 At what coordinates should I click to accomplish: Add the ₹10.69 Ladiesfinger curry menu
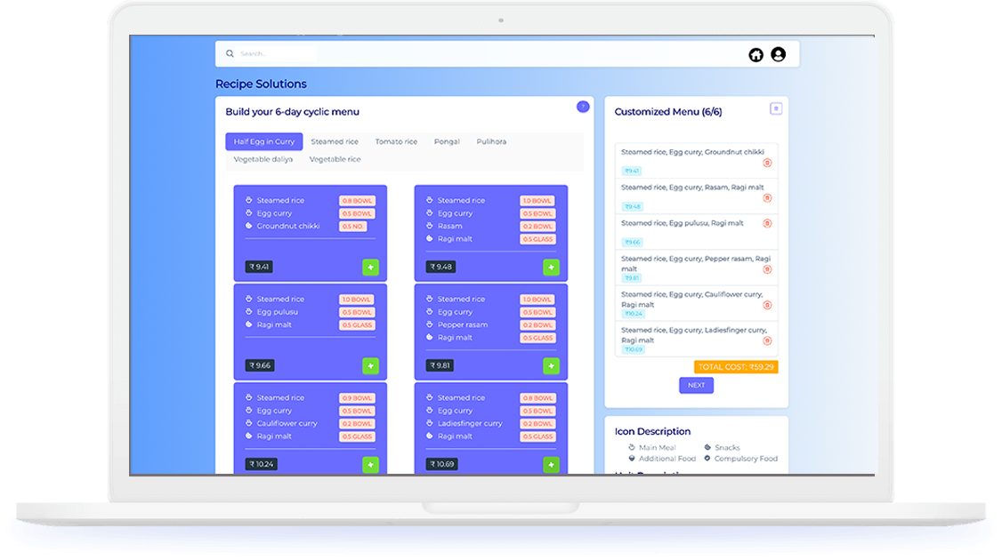[551, 465]
